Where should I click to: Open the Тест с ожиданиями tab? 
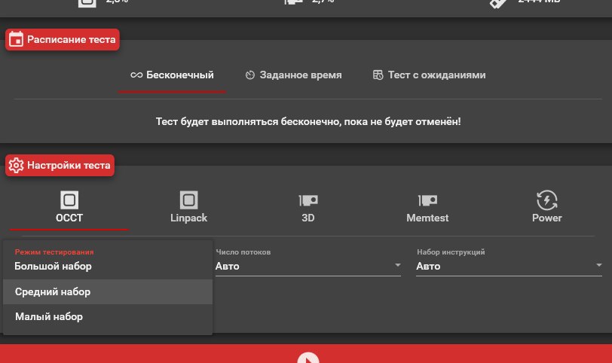pyautogui.click(x=429, y=75)
